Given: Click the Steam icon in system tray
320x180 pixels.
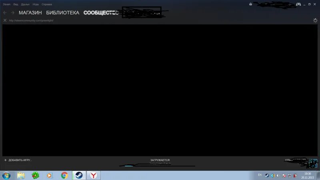Looking at the screenshot, I should click(267, 175).
